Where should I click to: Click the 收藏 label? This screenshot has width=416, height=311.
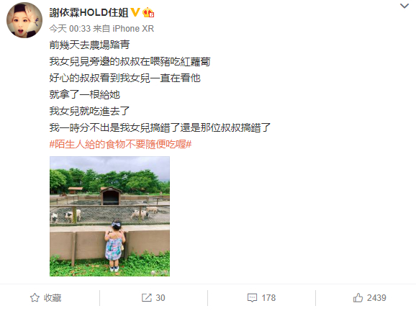tap(53, 298)
